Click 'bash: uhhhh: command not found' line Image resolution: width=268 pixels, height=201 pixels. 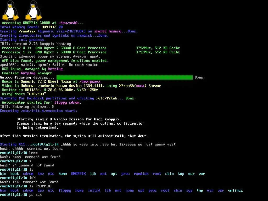coord(31,149)
